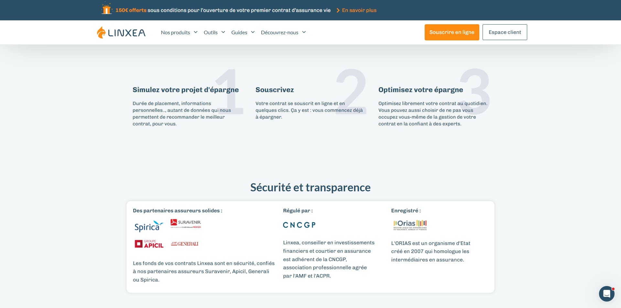Open the chat widget bubble
621x308 pixels.
click(606, 293)
